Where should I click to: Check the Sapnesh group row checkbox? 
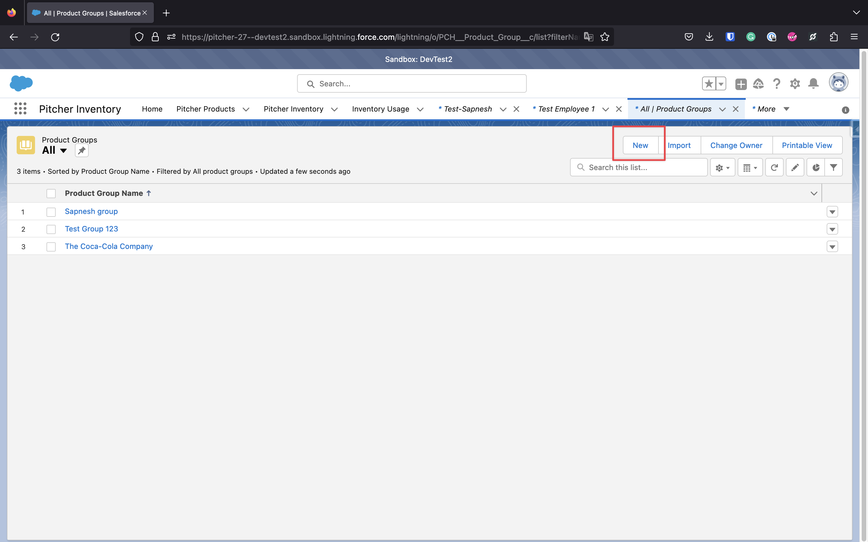tap(51, 212)
